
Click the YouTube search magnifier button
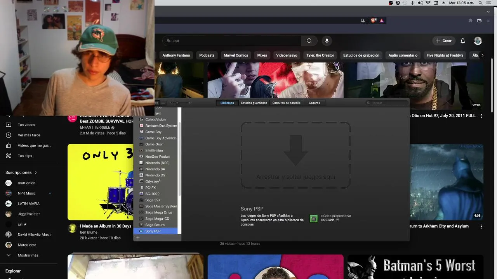click(309, 41)
